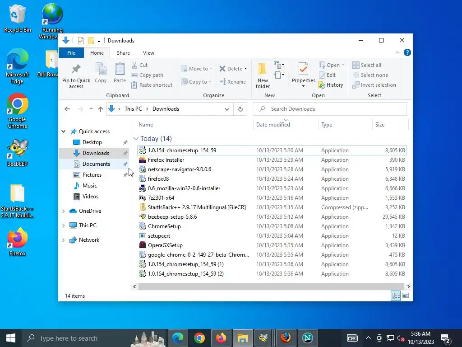Viewport: 462px width, 347px height.
Task: Open the Copy to dropdown
Action: coord(197,82)
